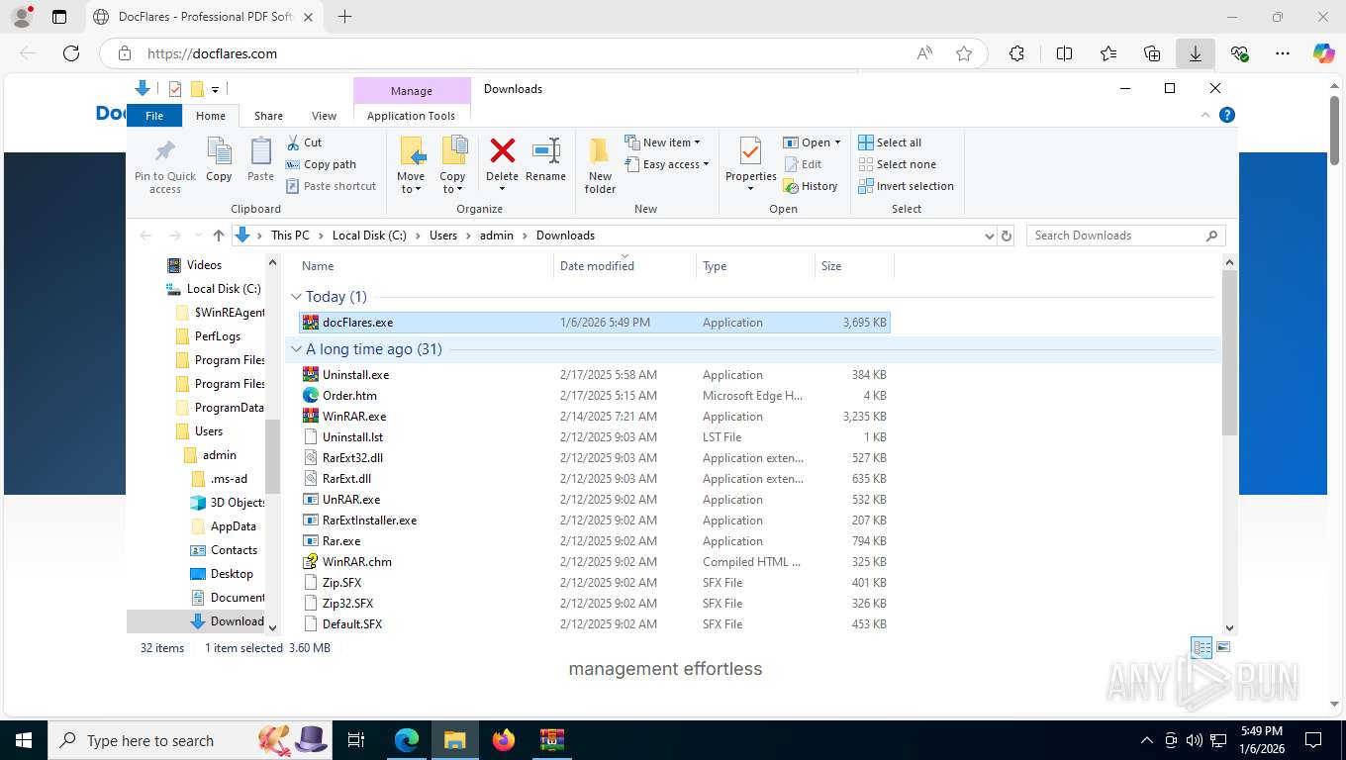Create a New folder from ribbon

coord(600,165)
